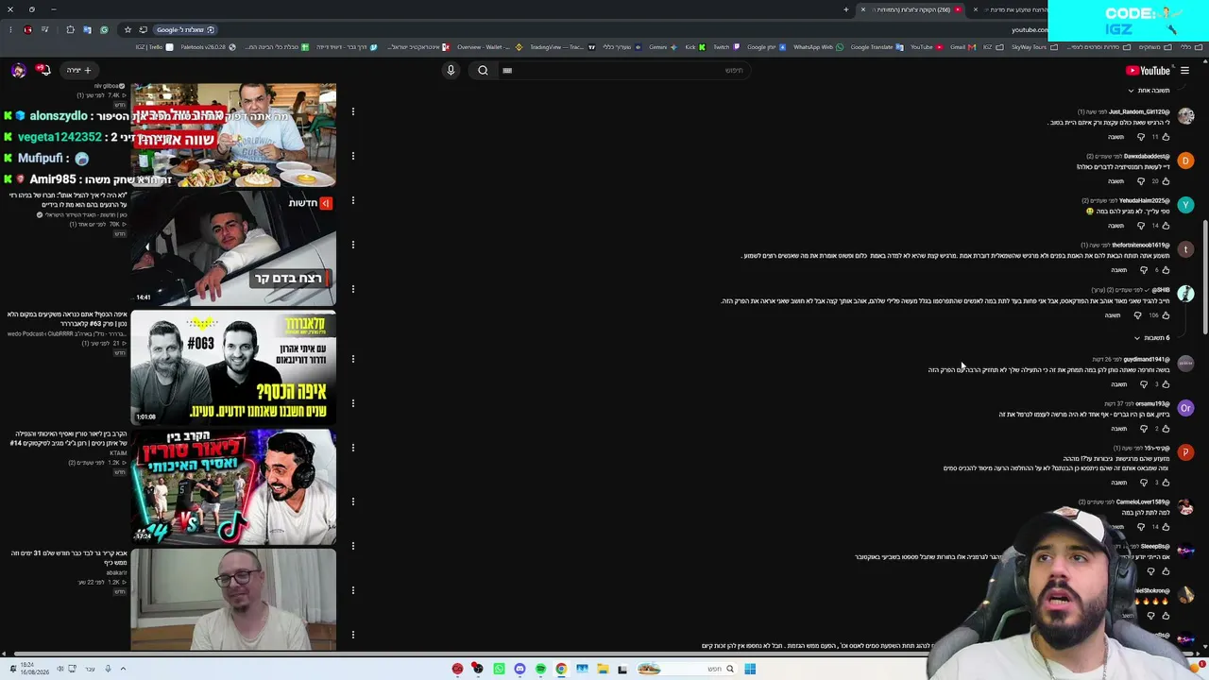Open File Explorer from the taskbar

[603, 669]
